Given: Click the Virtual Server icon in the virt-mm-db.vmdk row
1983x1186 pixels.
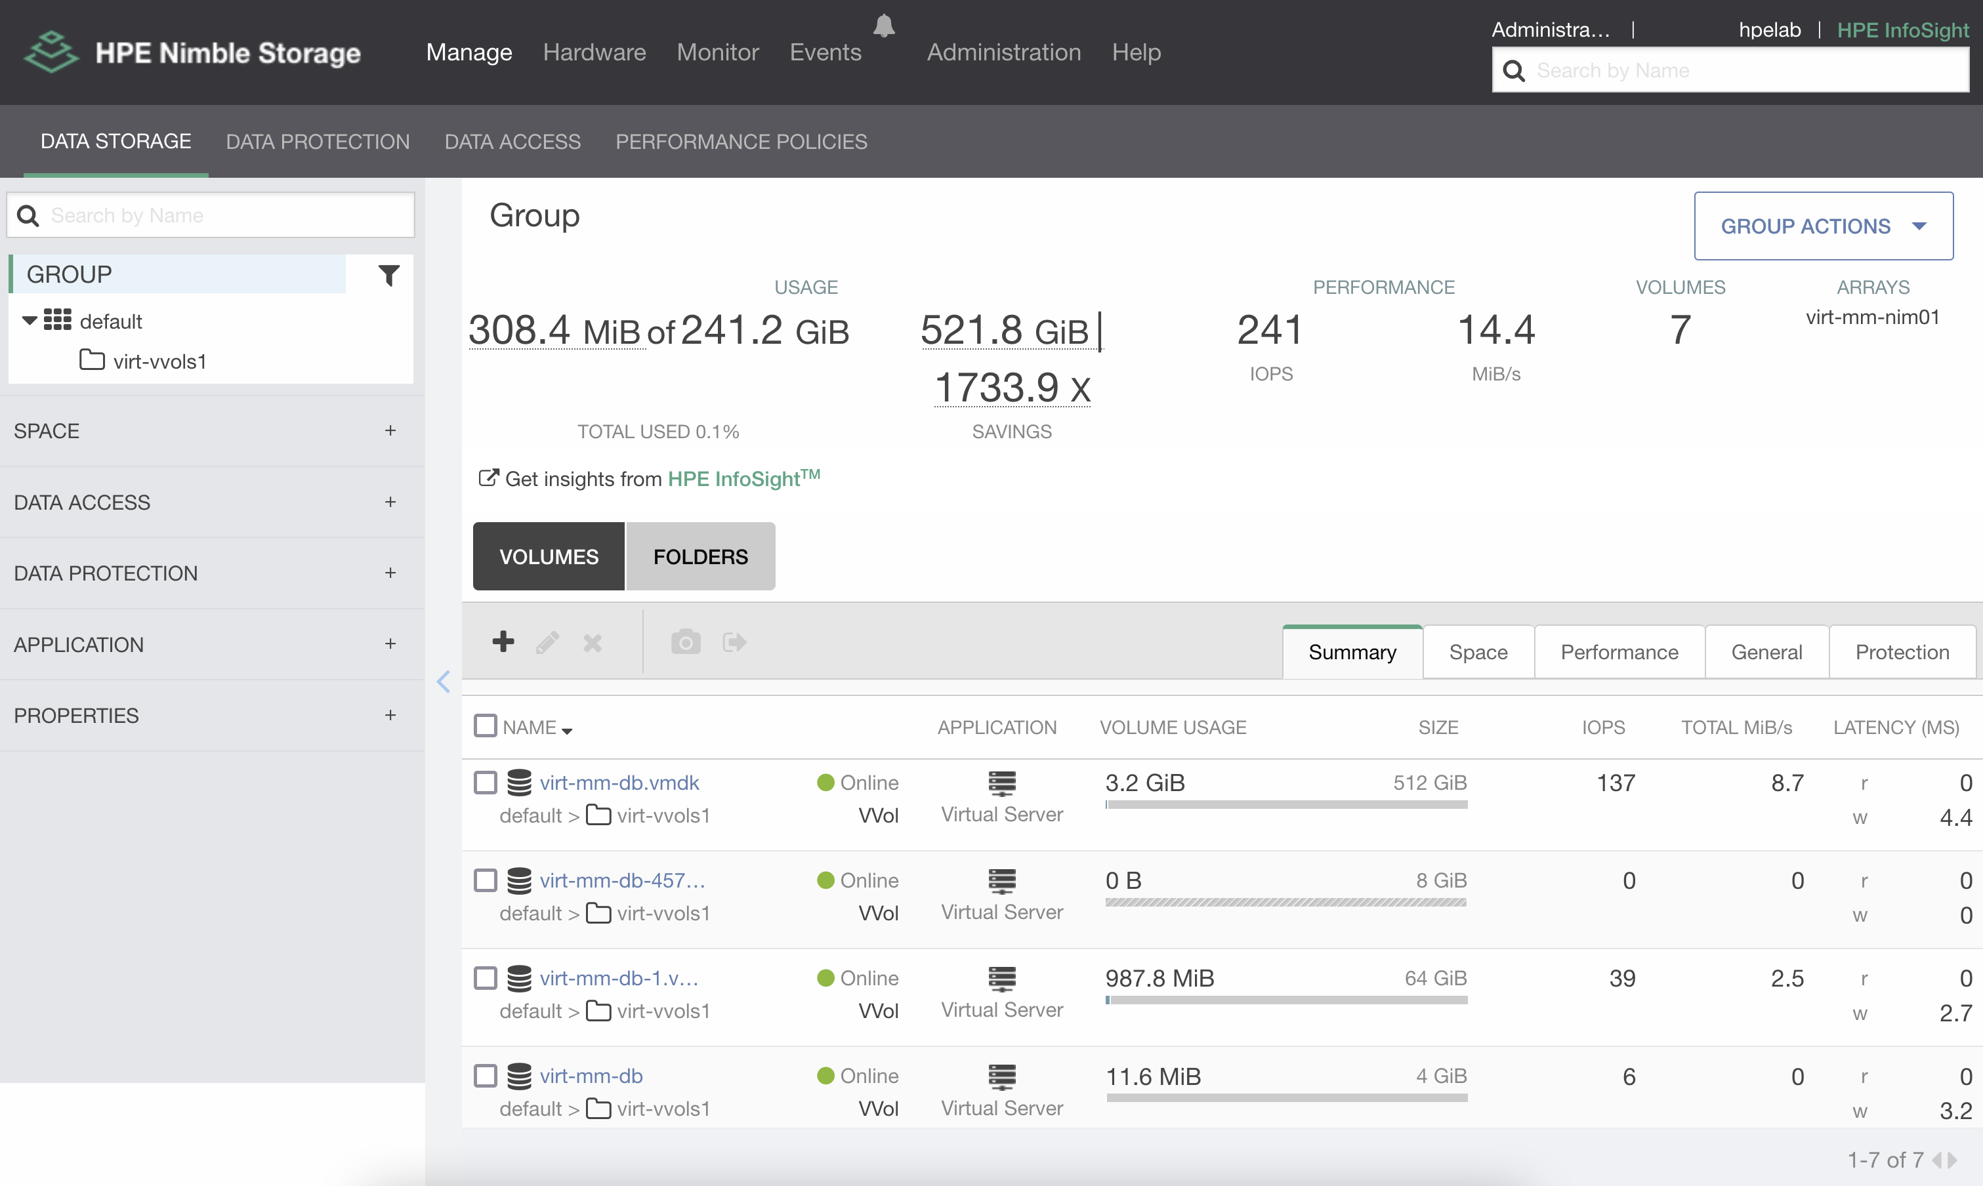Looking at the screenshot, I should pyautogui.click(x=1001, y=783).
